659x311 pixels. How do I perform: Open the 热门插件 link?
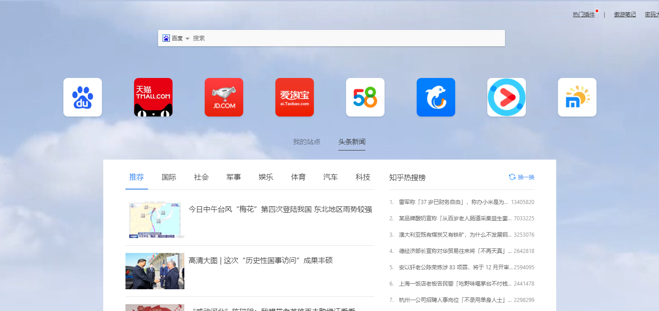pos(584,15)
